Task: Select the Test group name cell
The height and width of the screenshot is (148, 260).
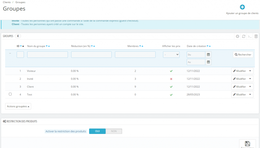Action: 30,94
